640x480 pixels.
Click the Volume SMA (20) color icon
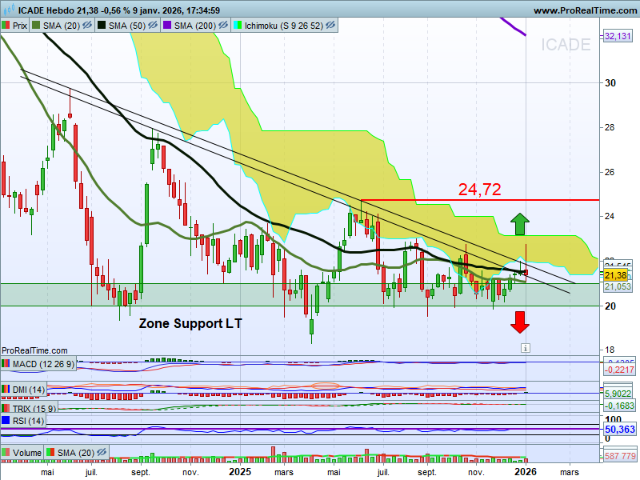click(50, 452)
